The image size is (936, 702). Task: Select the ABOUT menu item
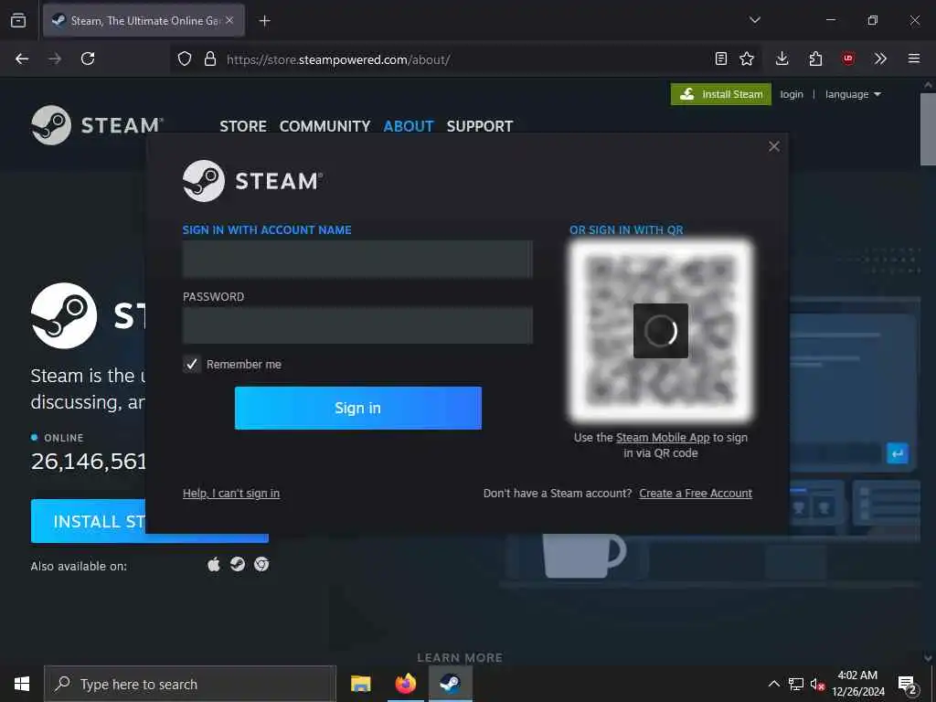pyautogui.click(x=409, y=126)
